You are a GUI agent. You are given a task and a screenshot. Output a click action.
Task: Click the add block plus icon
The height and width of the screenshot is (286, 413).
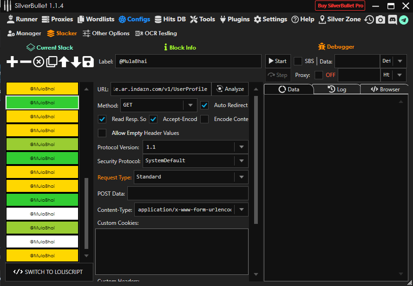(12, 62)
